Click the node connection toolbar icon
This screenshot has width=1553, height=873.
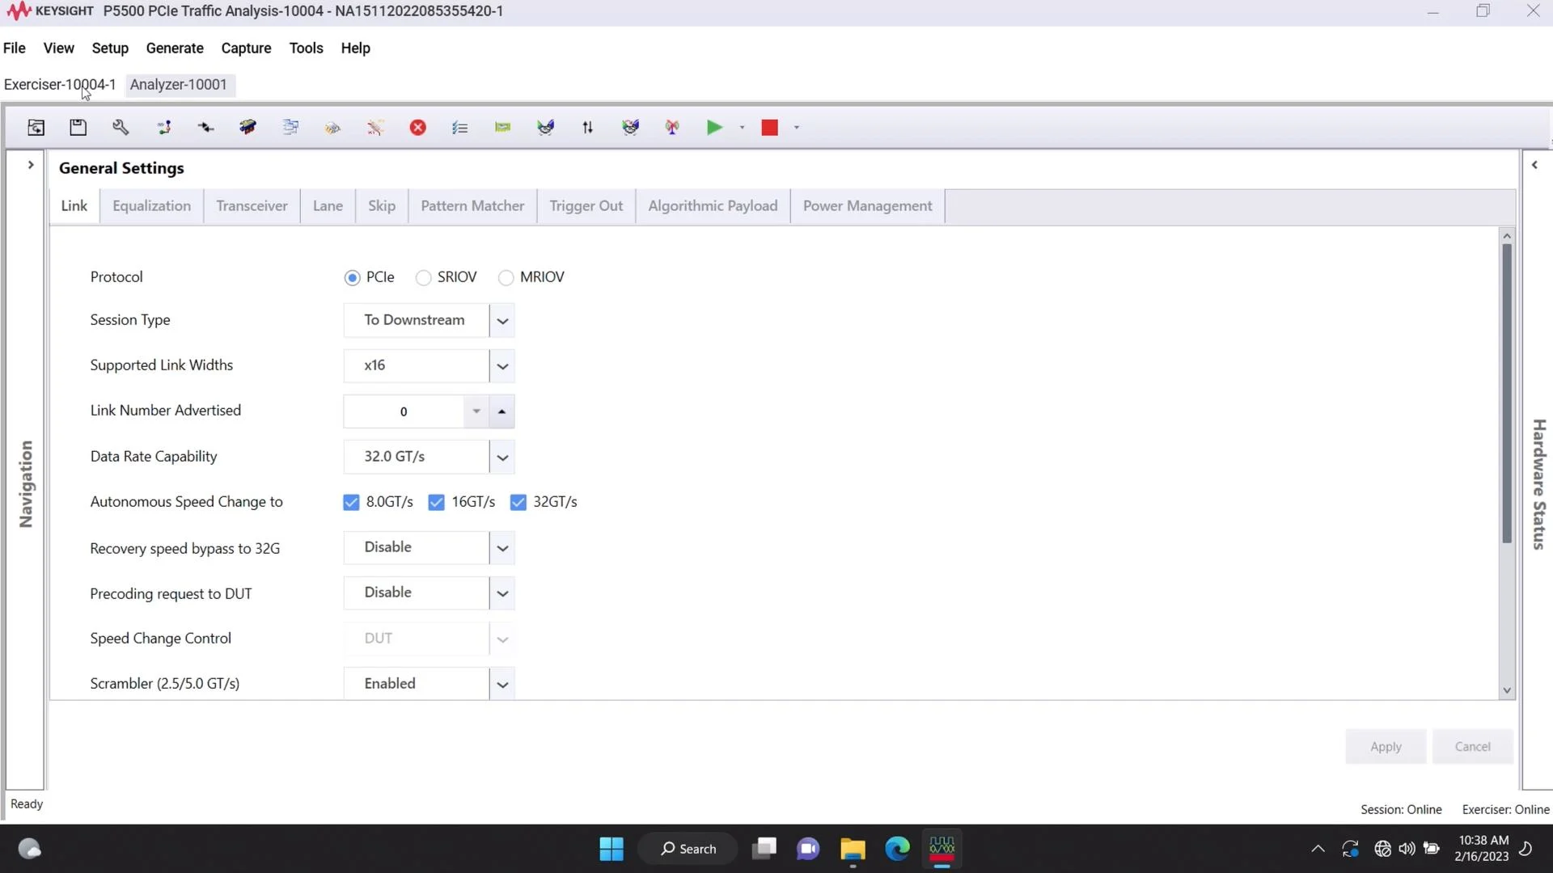click(x=163, y=127)
